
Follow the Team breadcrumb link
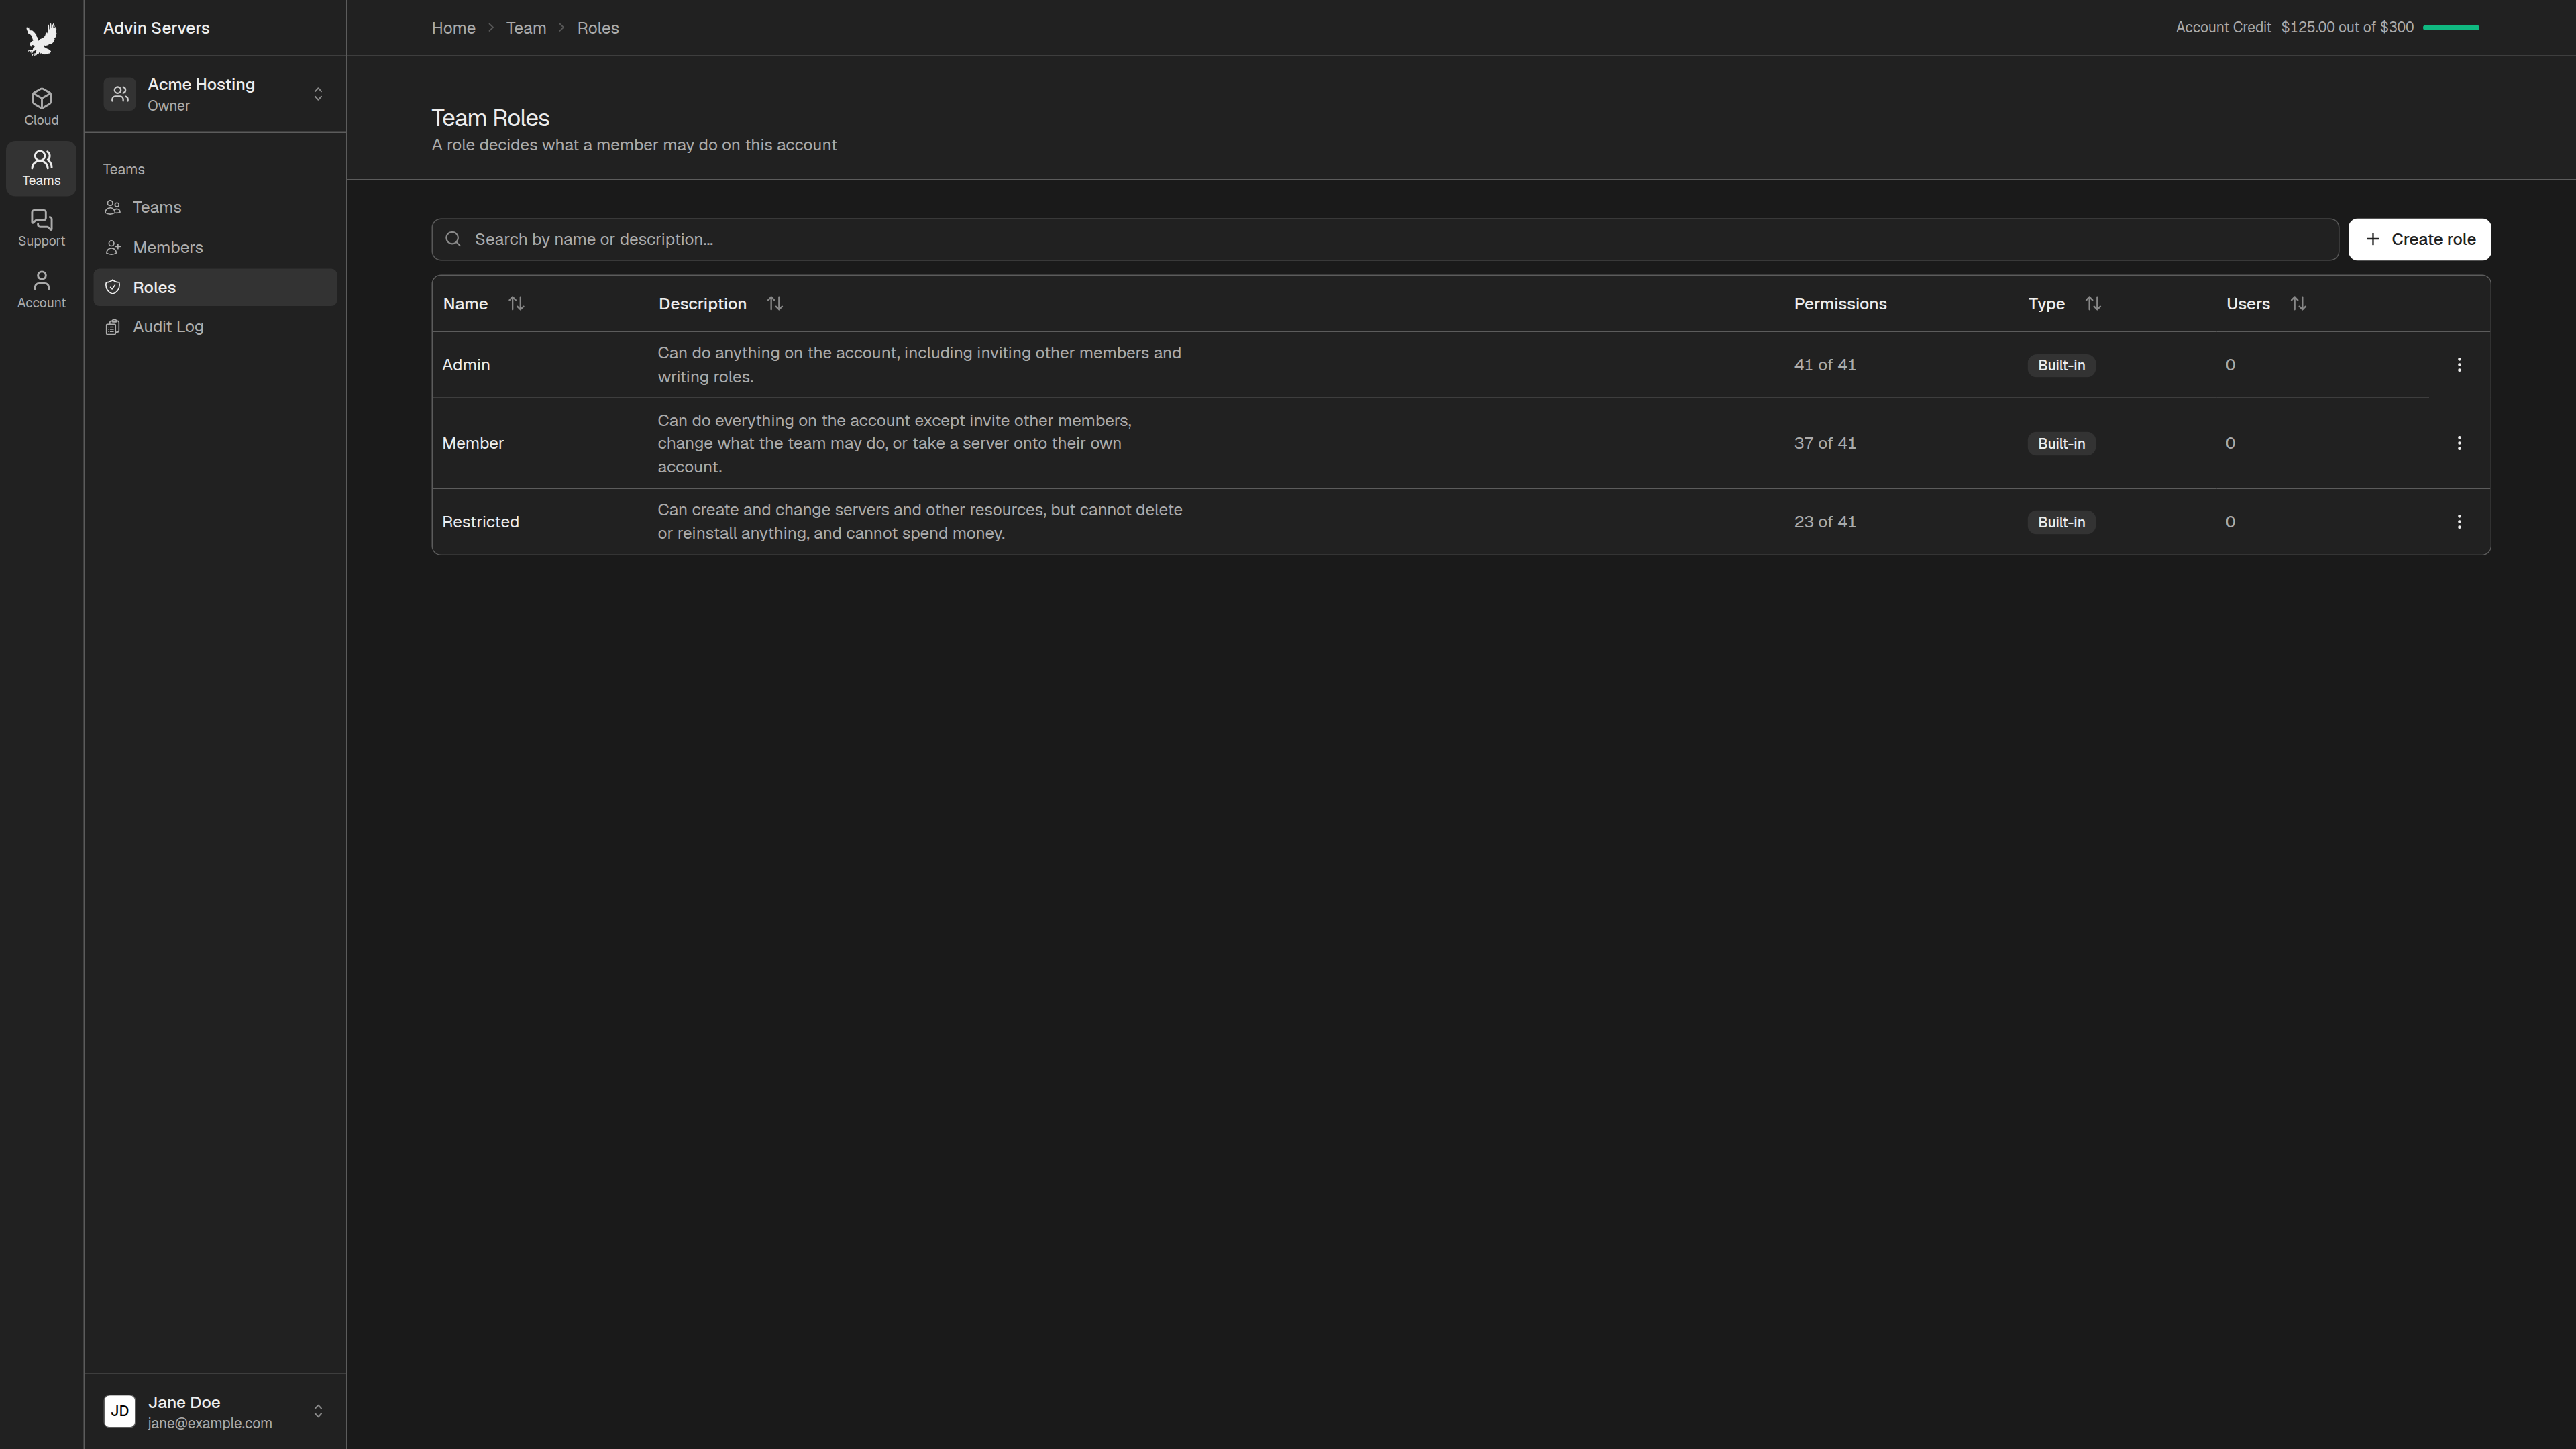tap(526, 28)
